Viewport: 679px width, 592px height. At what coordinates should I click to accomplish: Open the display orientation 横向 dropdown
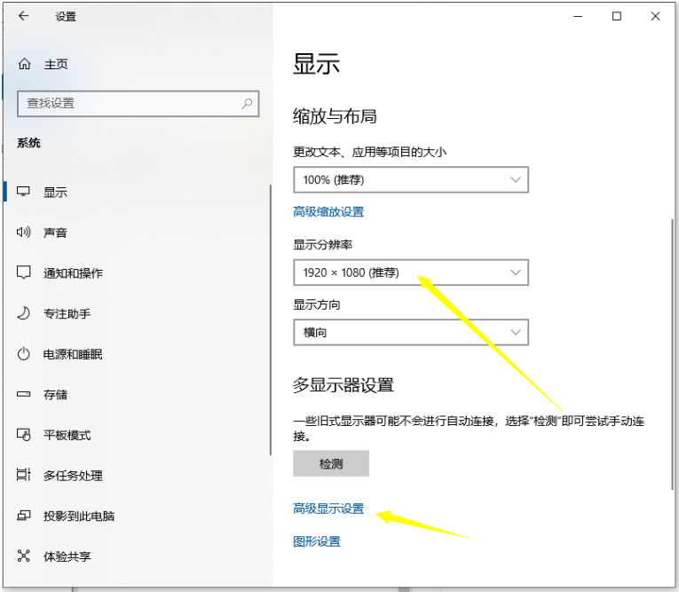click(411, 332)
